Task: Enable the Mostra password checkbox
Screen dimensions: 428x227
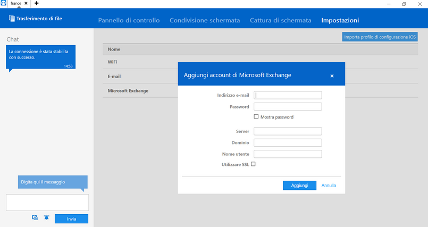Action: [256, 116]
